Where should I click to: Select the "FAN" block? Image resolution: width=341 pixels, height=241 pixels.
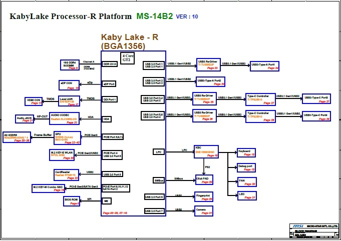247,182
